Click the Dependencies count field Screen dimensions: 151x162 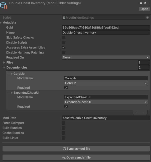(144, 67)
